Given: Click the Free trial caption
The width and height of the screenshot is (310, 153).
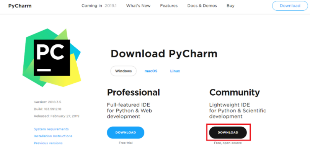Looking at the screenshot, I should pyautogui.click(x=126, y=143).
